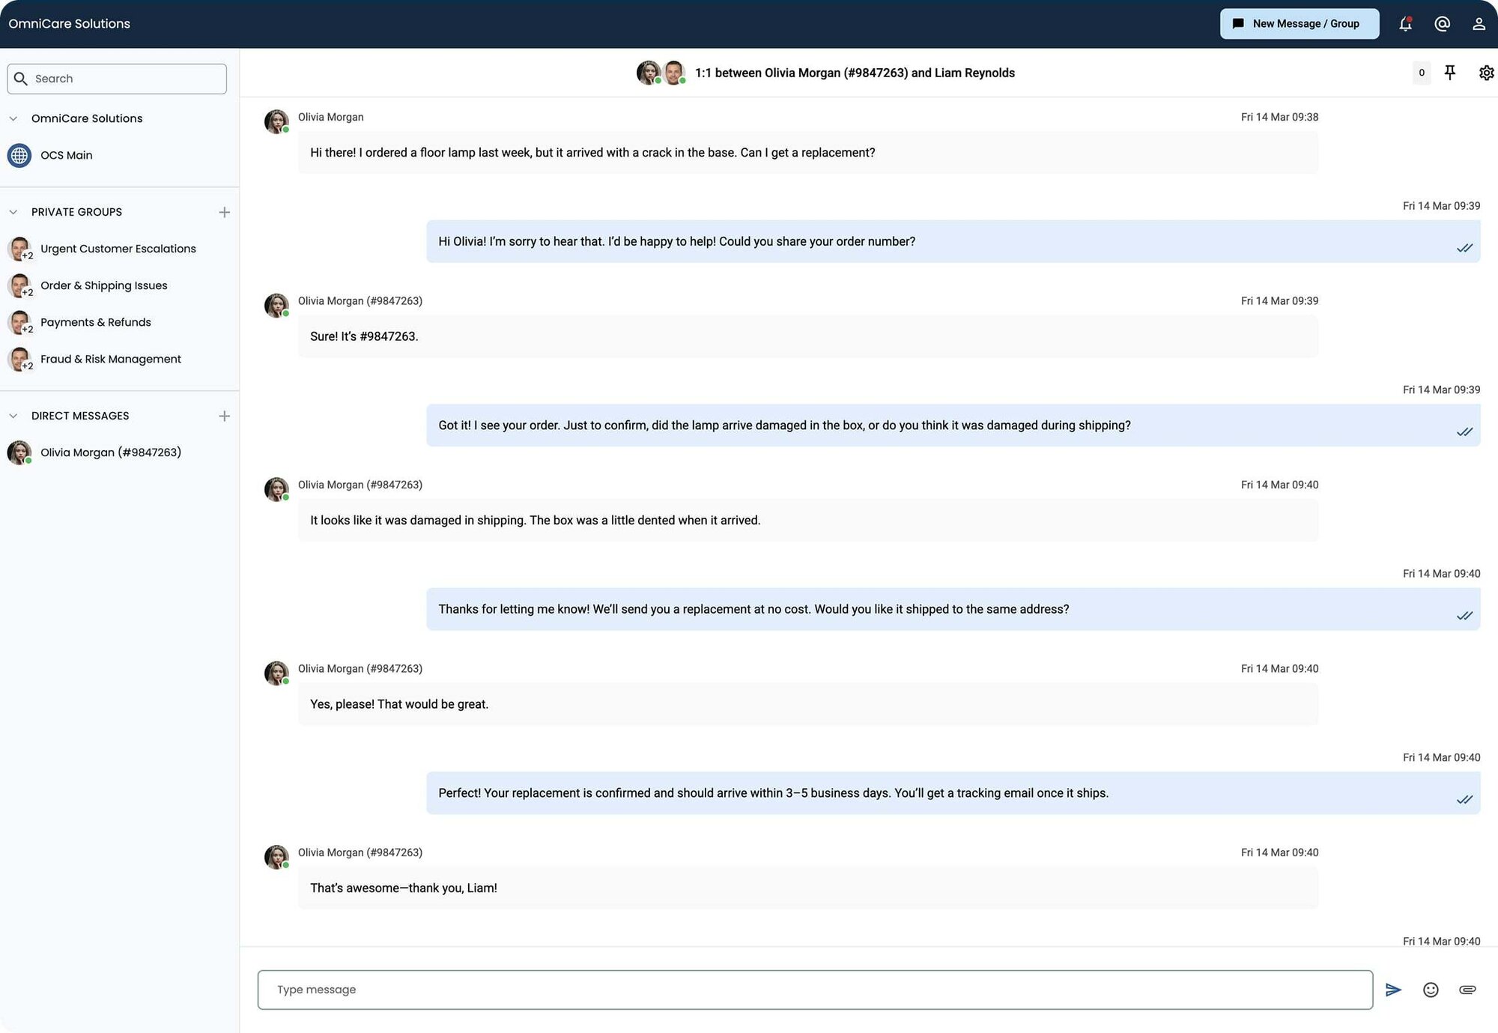1498x1033 pixels.
Task: Toggle Liam's avatar presence indicator in header
Action: 683,81
